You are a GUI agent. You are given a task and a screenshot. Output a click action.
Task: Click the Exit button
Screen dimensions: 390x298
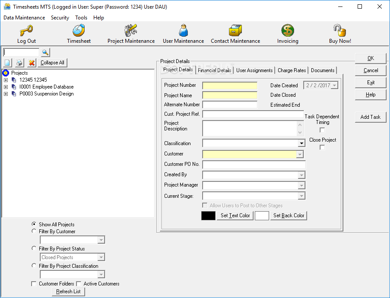371,82
